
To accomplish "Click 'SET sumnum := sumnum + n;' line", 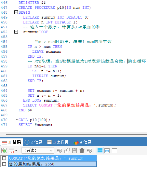I will pyautogui.click(x=56, y=91).
